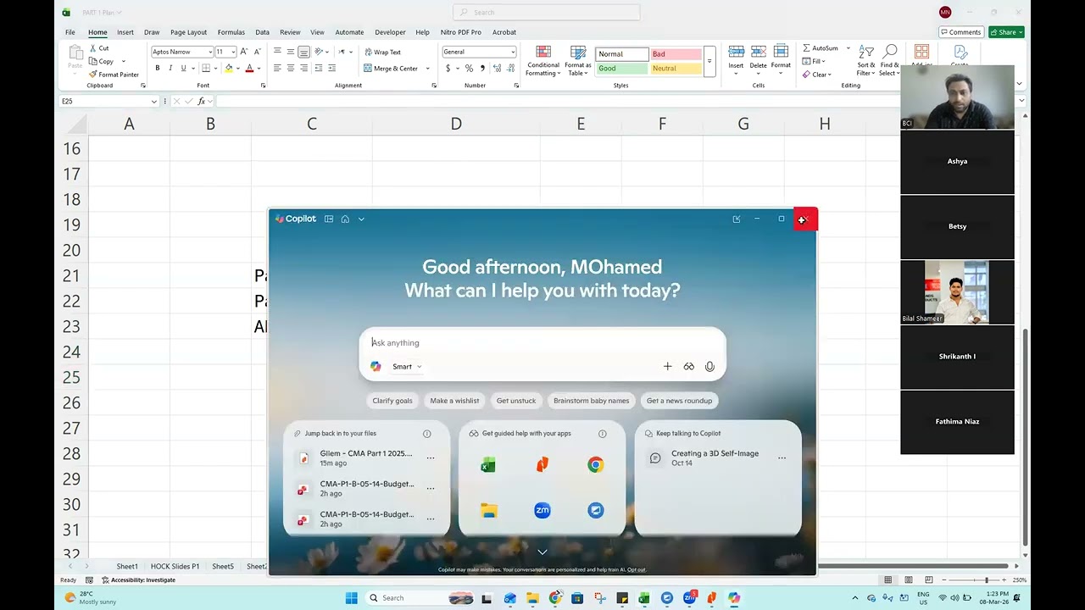
Task: Click the Copilot microphone icon
Action: [x=709, y=367]
